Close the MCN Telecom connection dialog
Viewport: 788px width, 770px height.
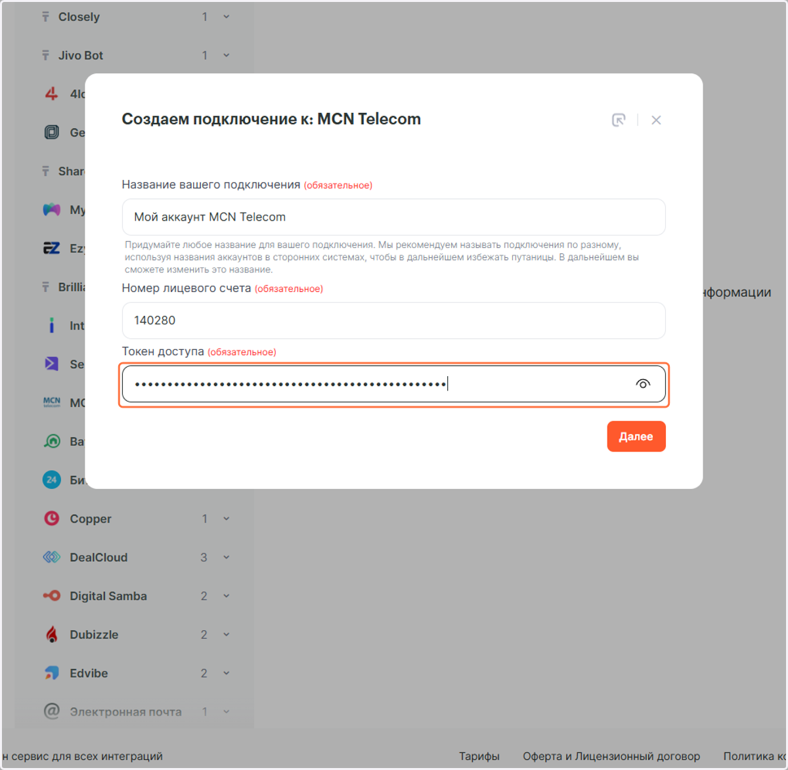click(x=656, y=120)
